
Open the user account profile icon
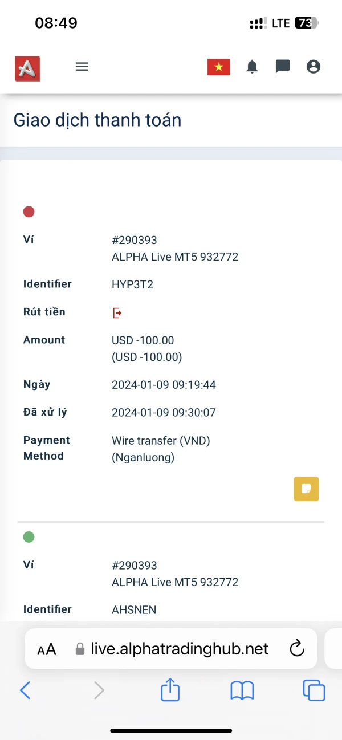(x=313, y=67)
